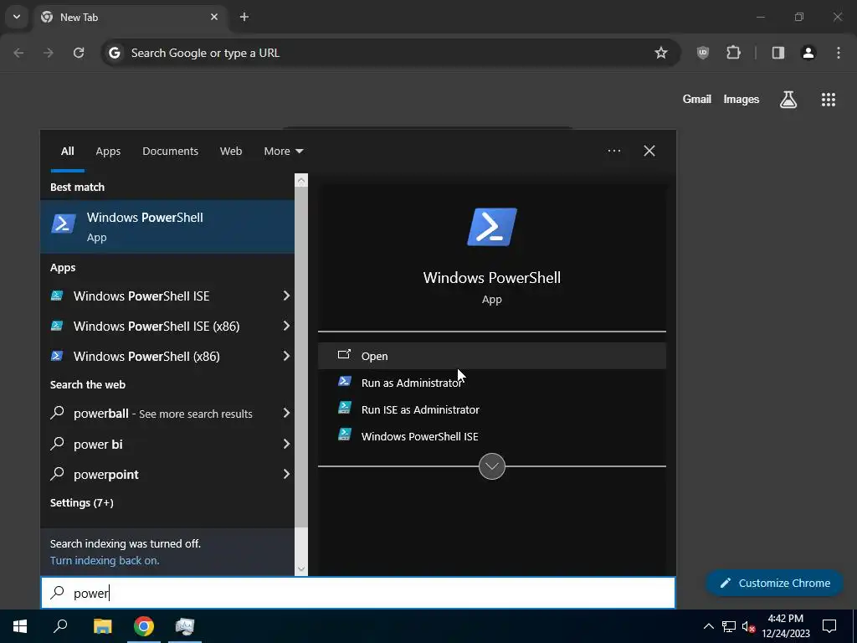The image size is (857, 643).
Task: Click muted volume icon in system tray
Action: coord(748,626)
